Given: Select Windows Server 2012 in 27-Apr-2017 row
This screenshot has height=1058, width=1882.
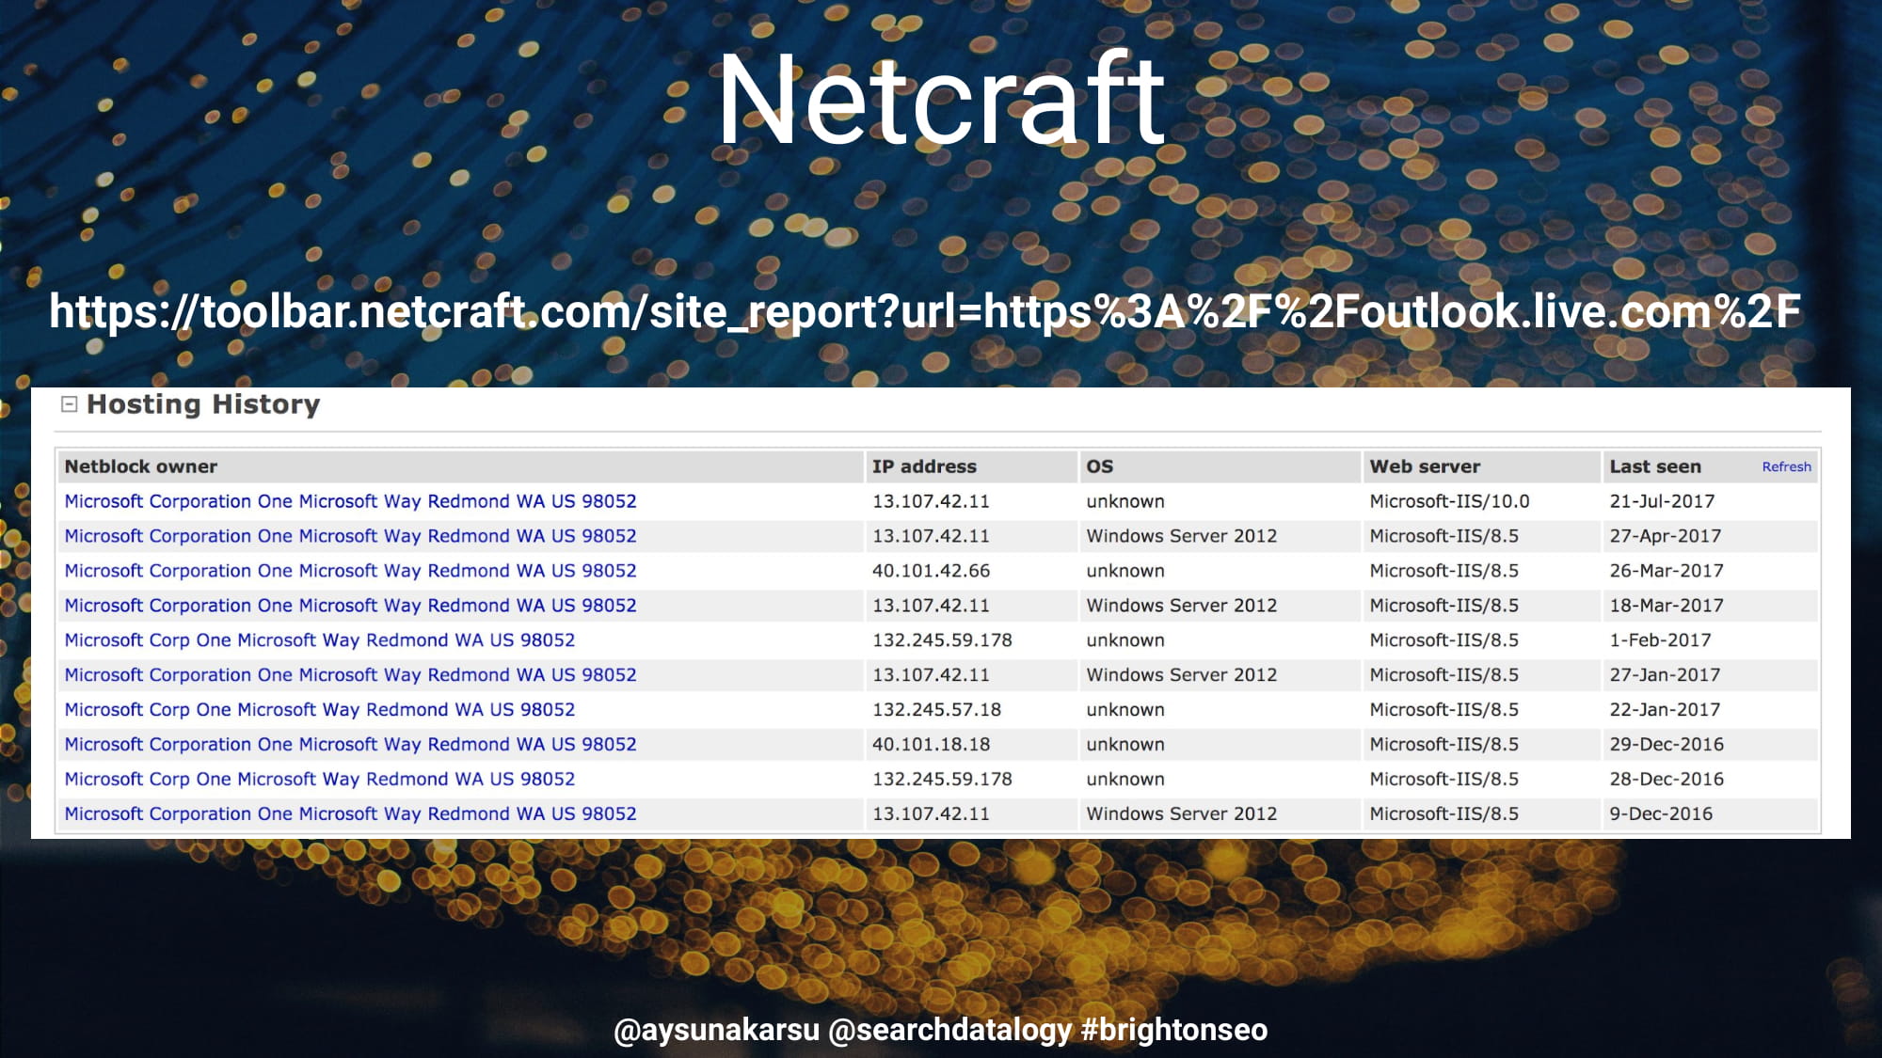Looking at the screenshot, I should tap(1181, 536).
